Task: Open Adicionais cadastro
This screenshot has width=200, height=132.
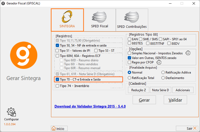Action: tap(183, 90)
